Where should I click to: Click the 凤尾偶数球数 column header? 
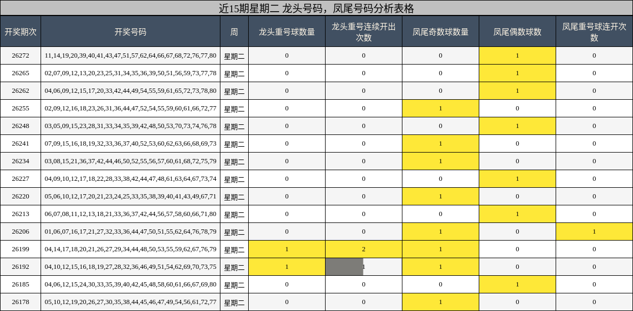click(x=518, y=31)
